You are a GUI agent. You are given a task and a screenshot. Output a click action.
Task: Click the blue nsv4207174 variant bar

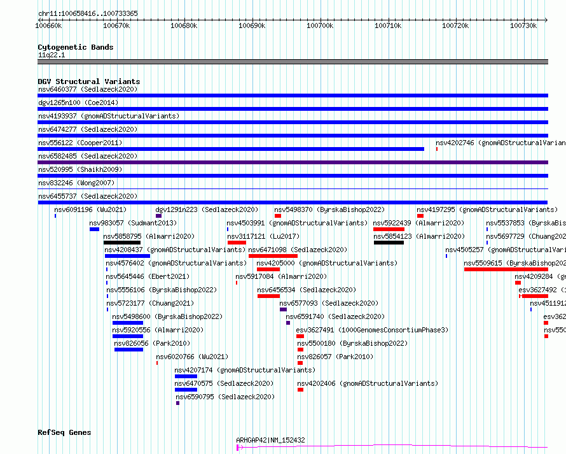pos(186,376)
